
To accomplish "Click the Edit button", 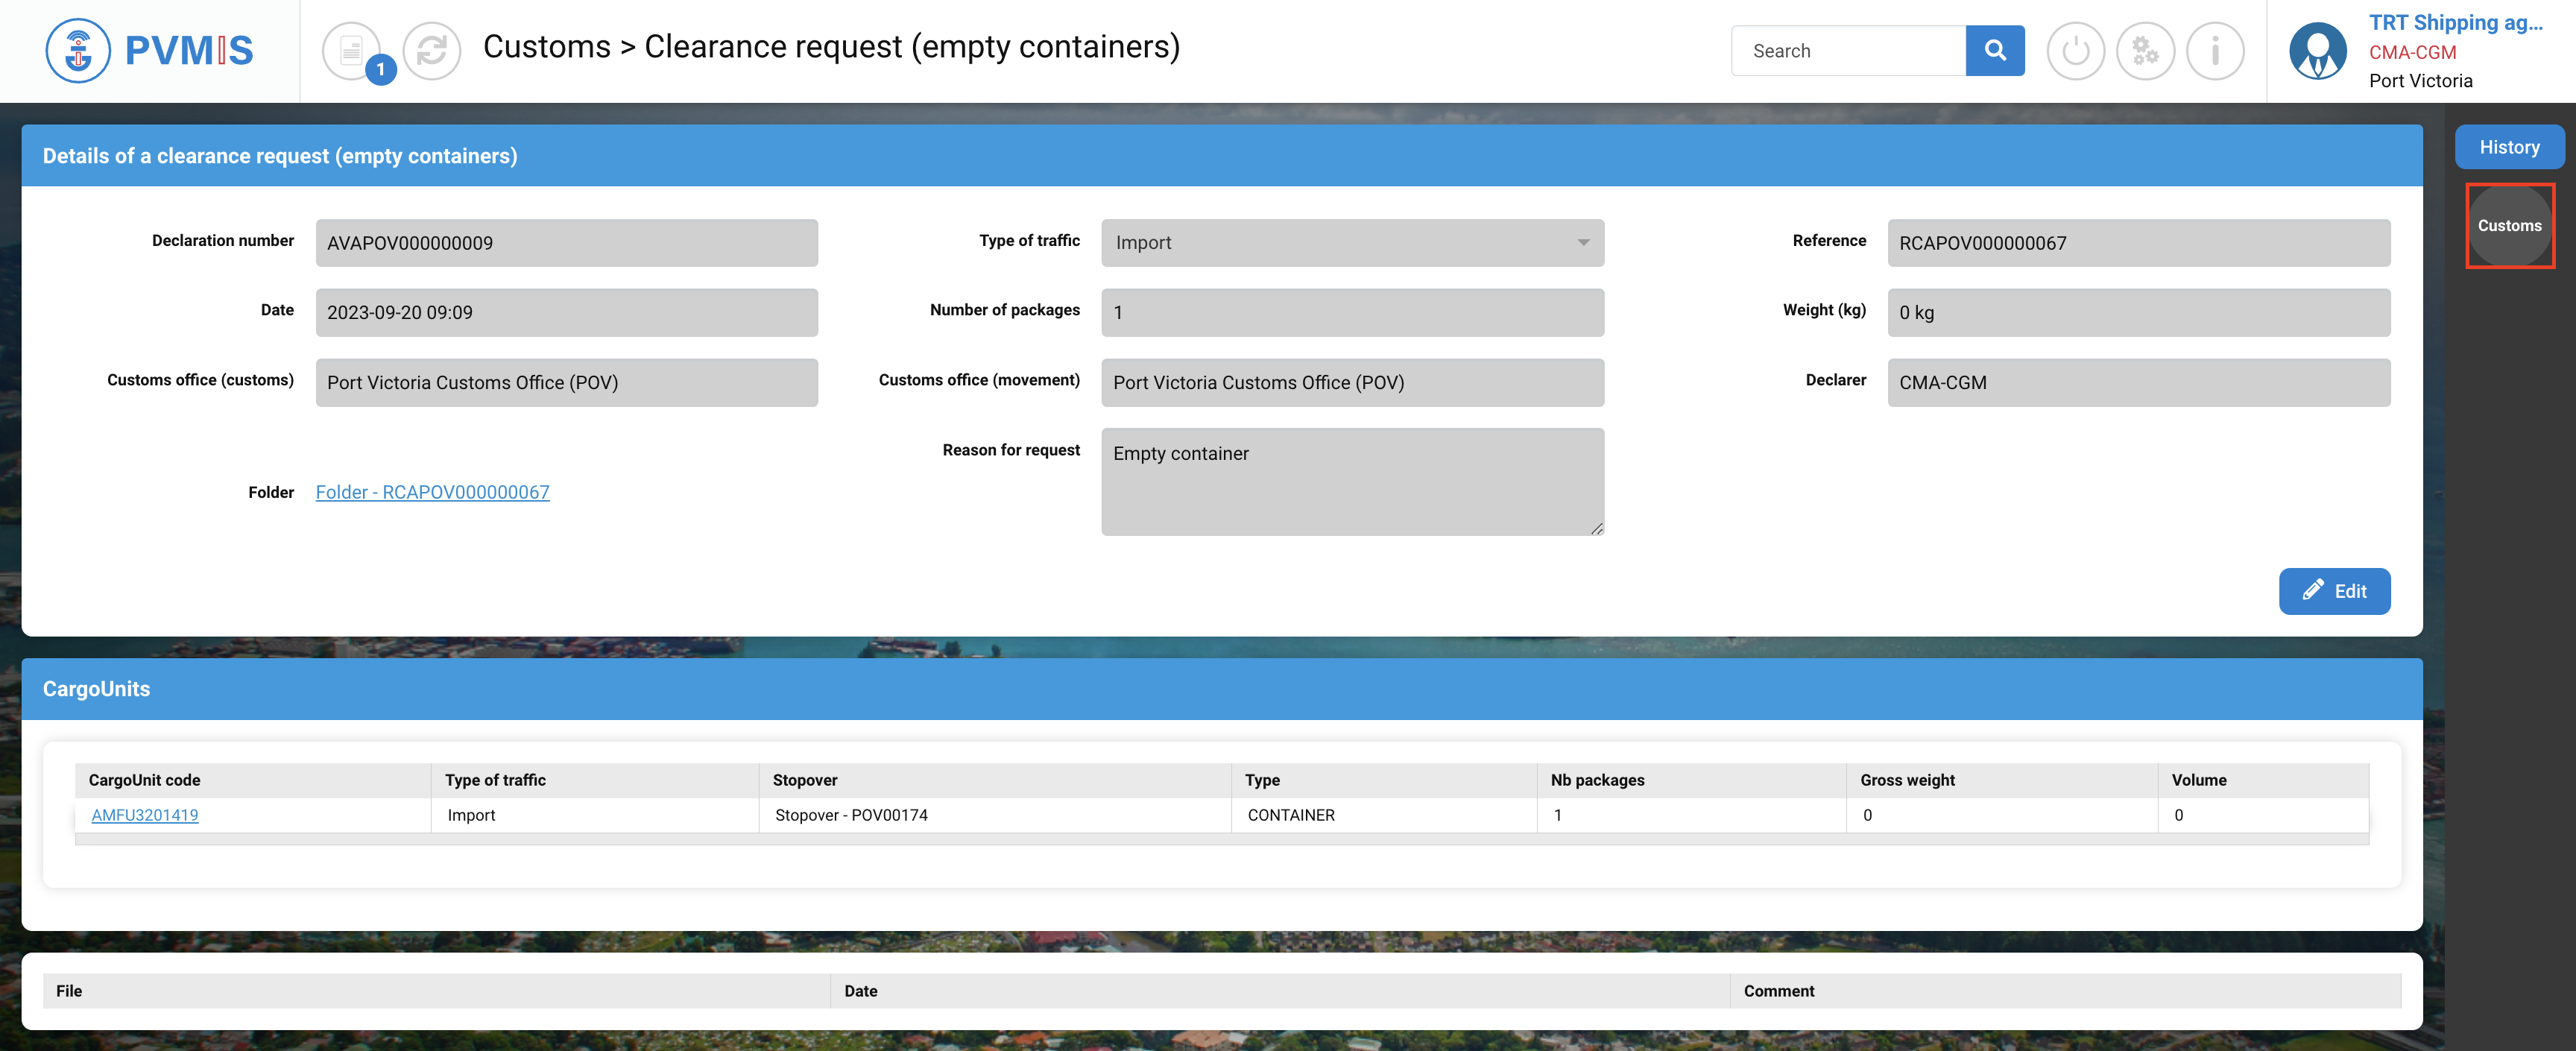I will pos(2334,591).
